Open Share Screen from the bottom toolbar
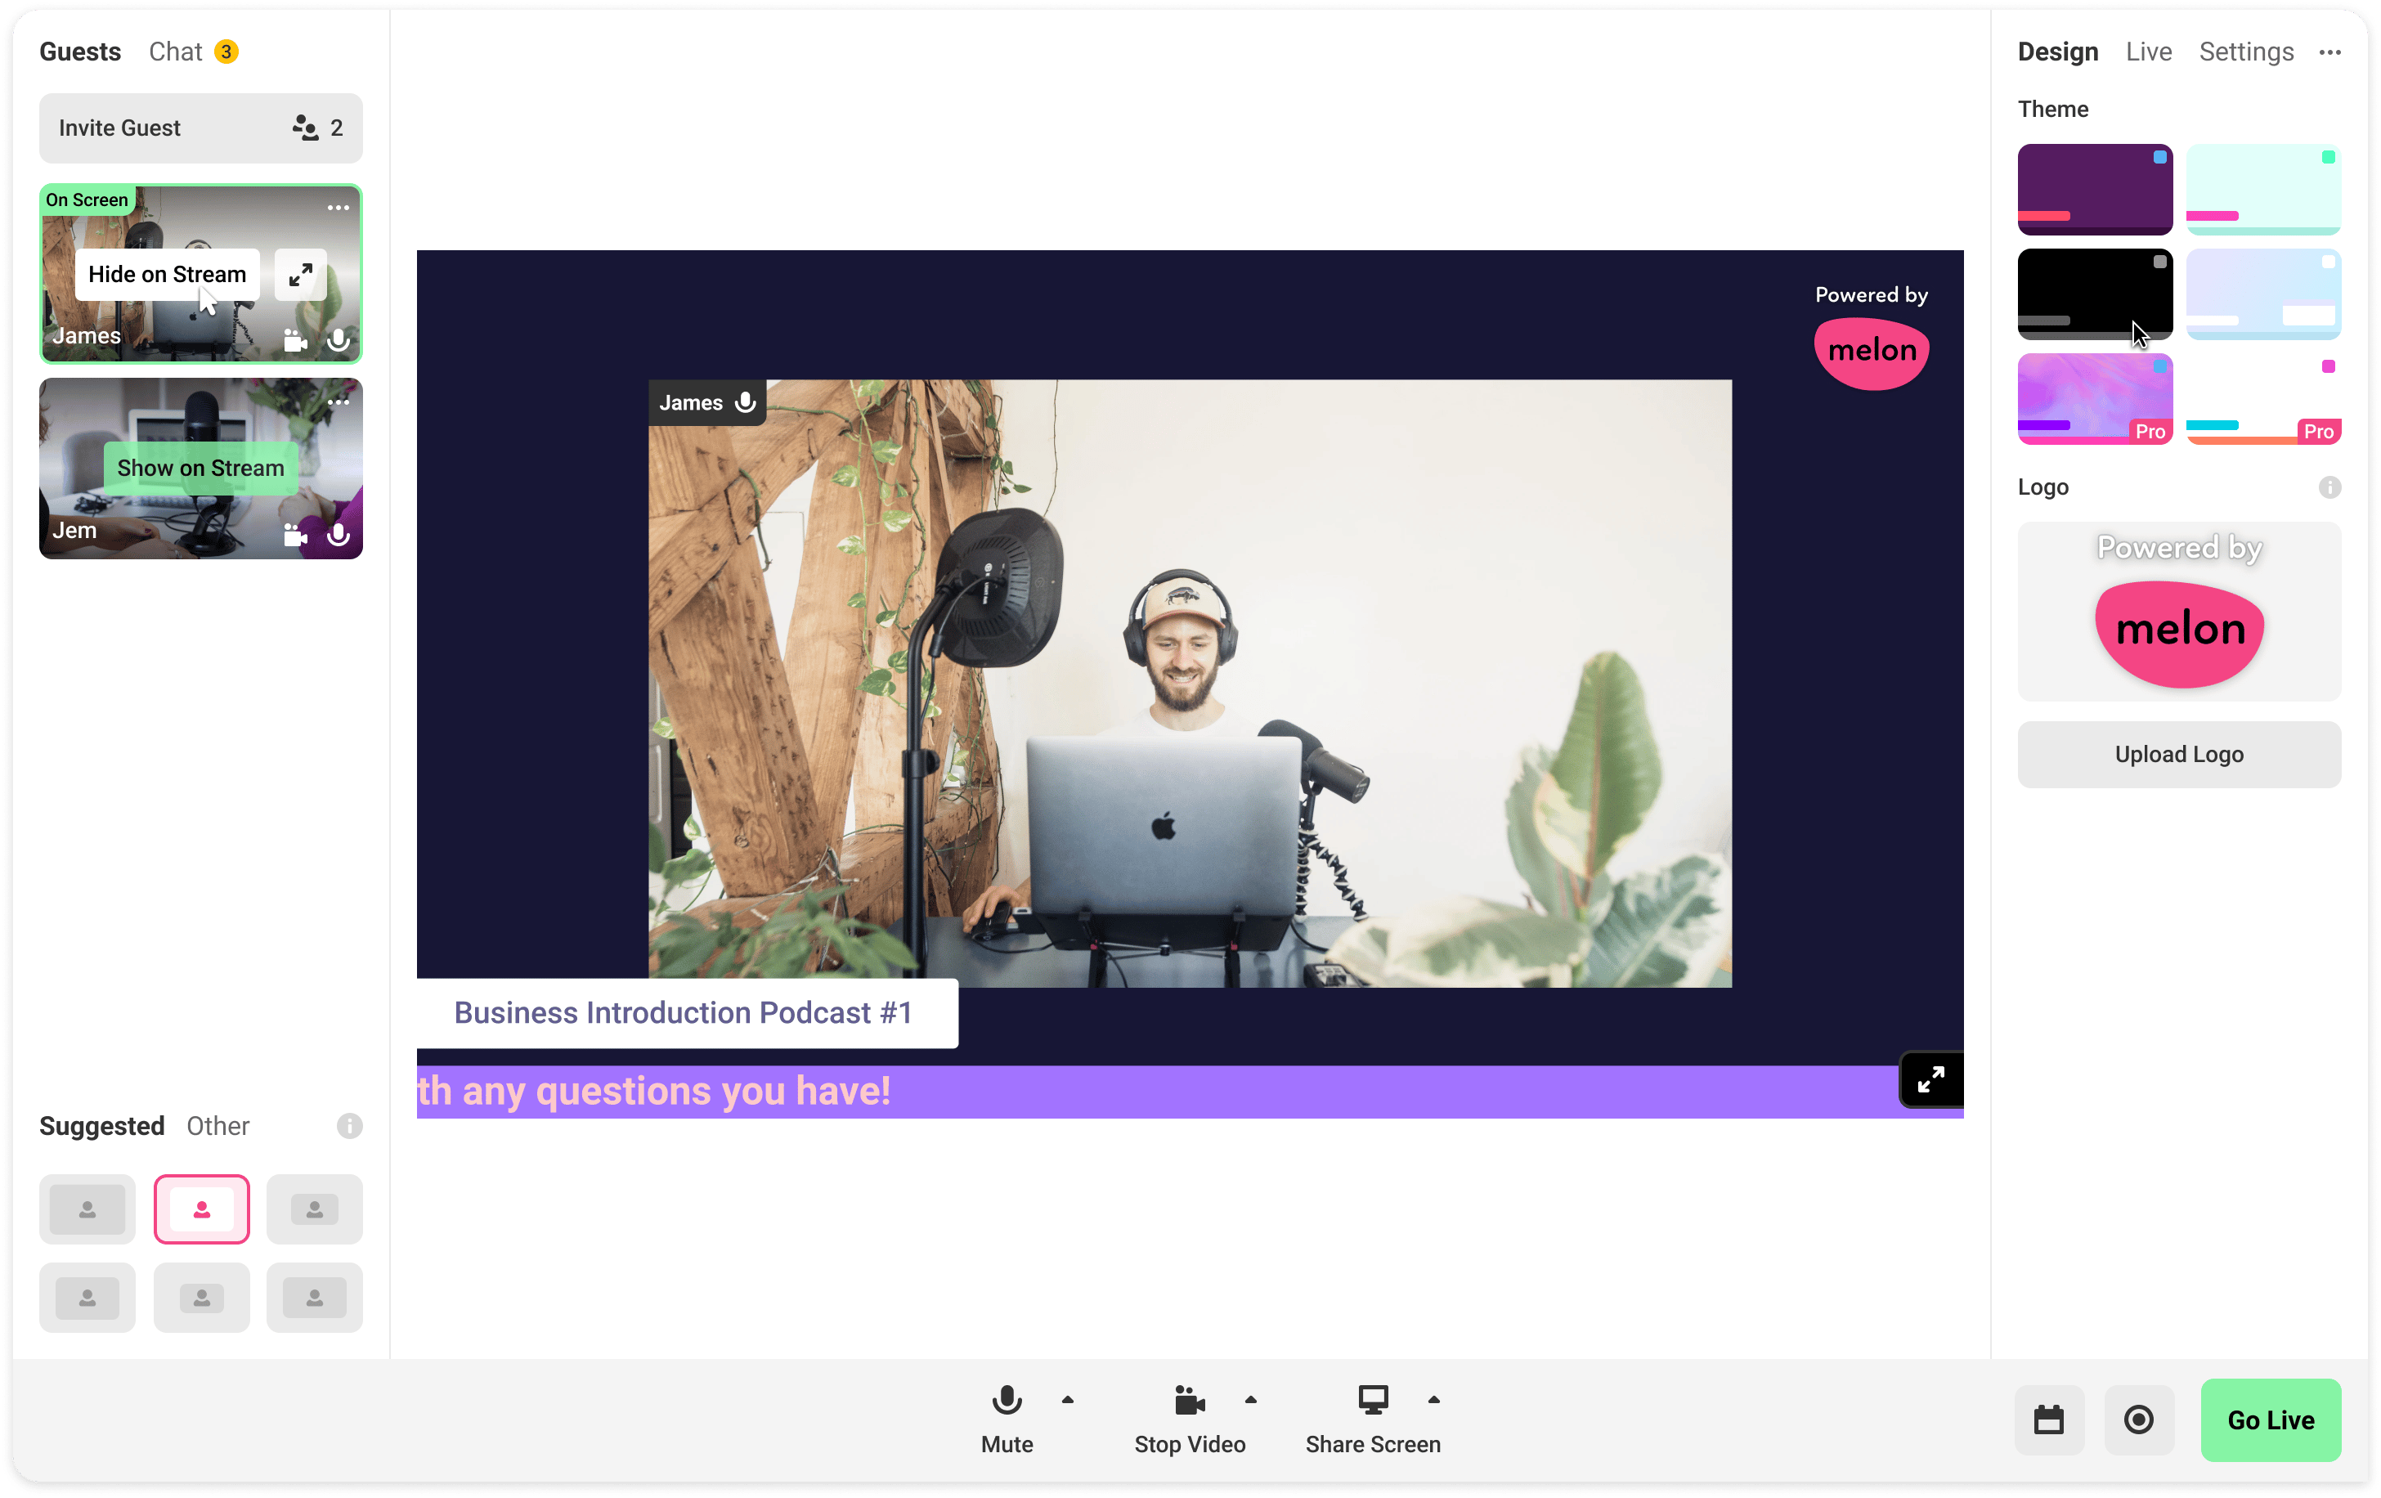 (1373, 1398)
